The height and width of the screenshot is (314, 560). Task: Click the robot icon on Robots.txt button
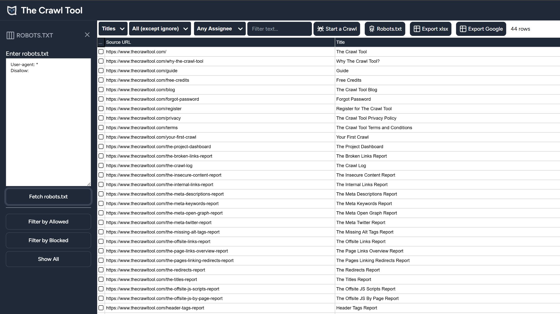click(372, 29)
